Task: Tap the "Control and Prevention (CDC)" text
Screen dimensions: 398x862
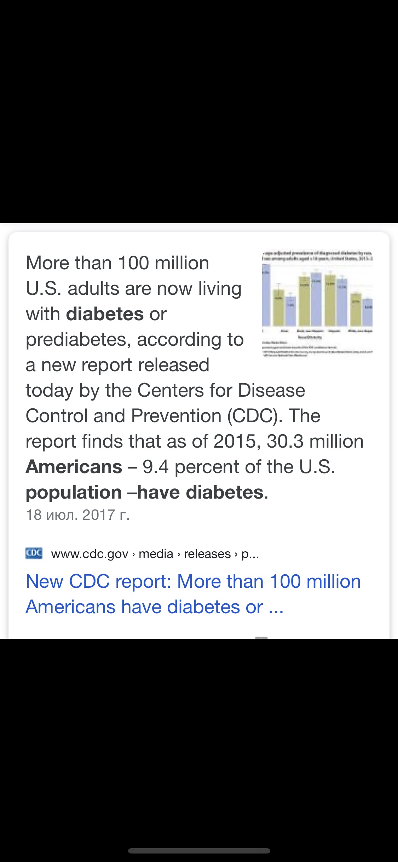Action: (154, 416)
